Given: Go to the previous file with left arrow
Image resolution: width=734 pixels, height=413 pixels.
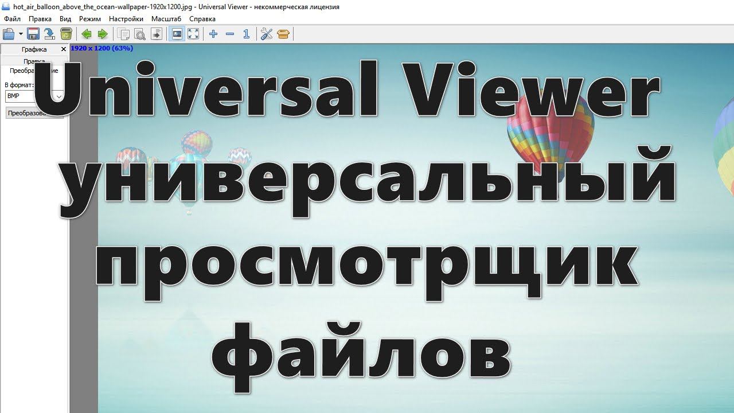Looking at the screenshot, I should (87, 34).
